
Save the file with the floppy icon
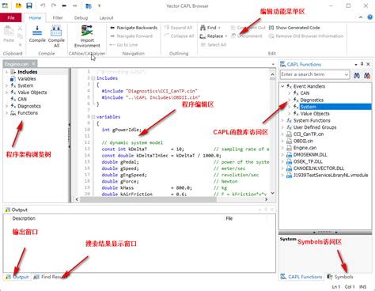coord(29,6)
